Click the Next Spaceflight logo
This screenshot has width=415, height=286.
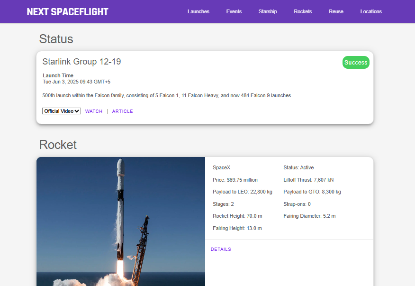tap(67, 12)
